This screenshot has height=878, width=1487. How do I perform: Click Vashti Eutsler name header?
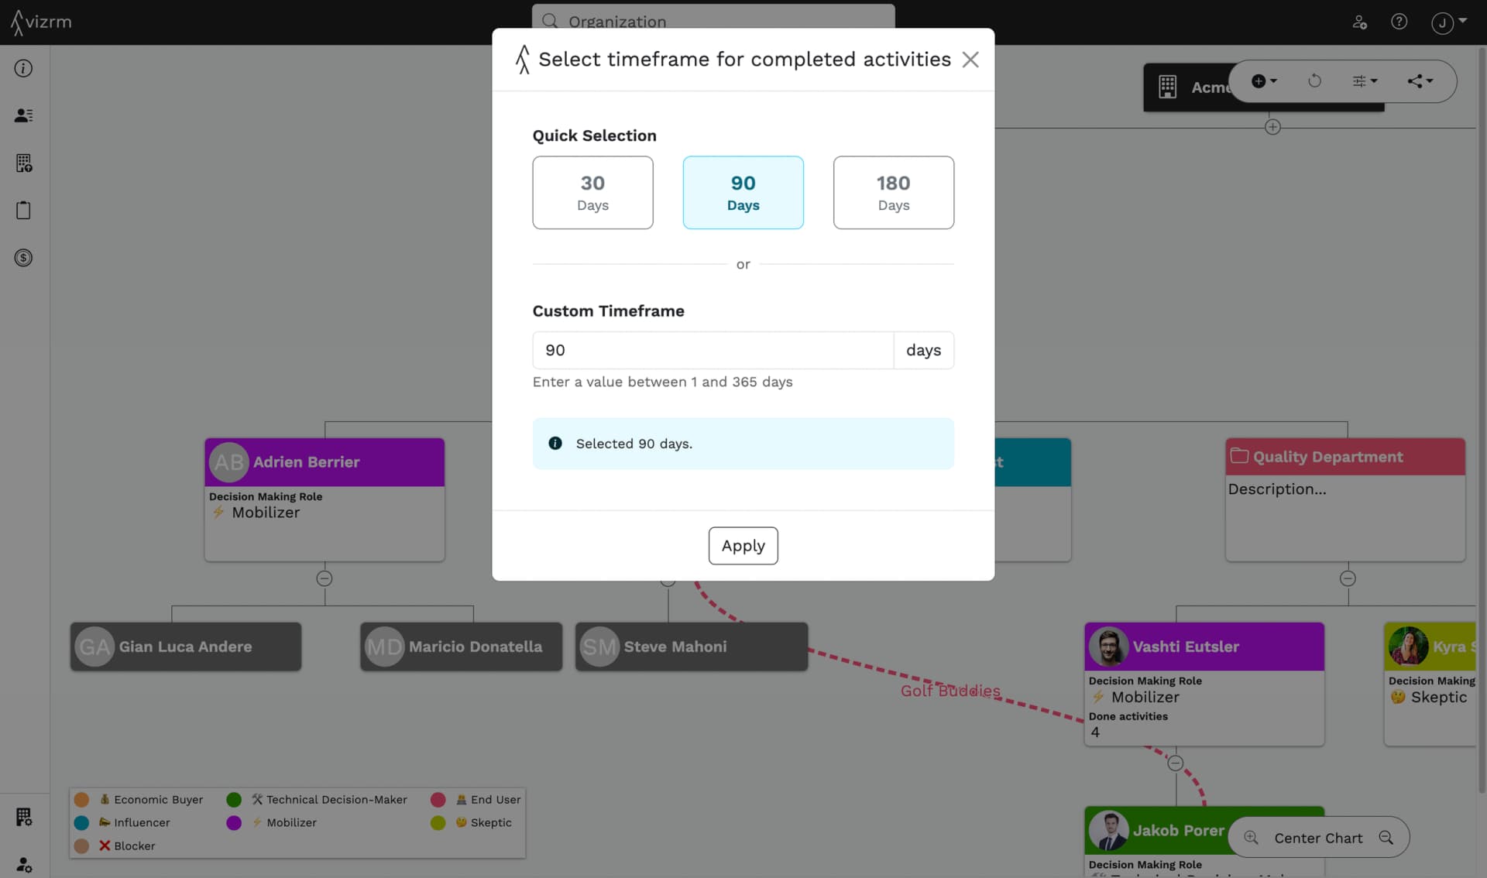[1186, 646]
